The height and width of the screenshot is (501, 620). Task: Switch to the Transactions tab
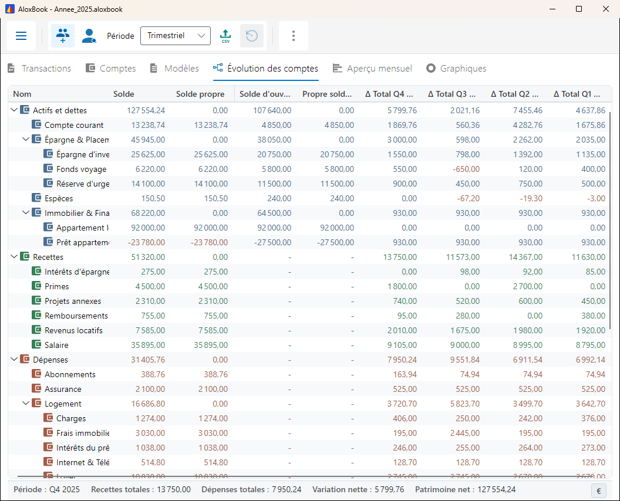click(39, 69)
